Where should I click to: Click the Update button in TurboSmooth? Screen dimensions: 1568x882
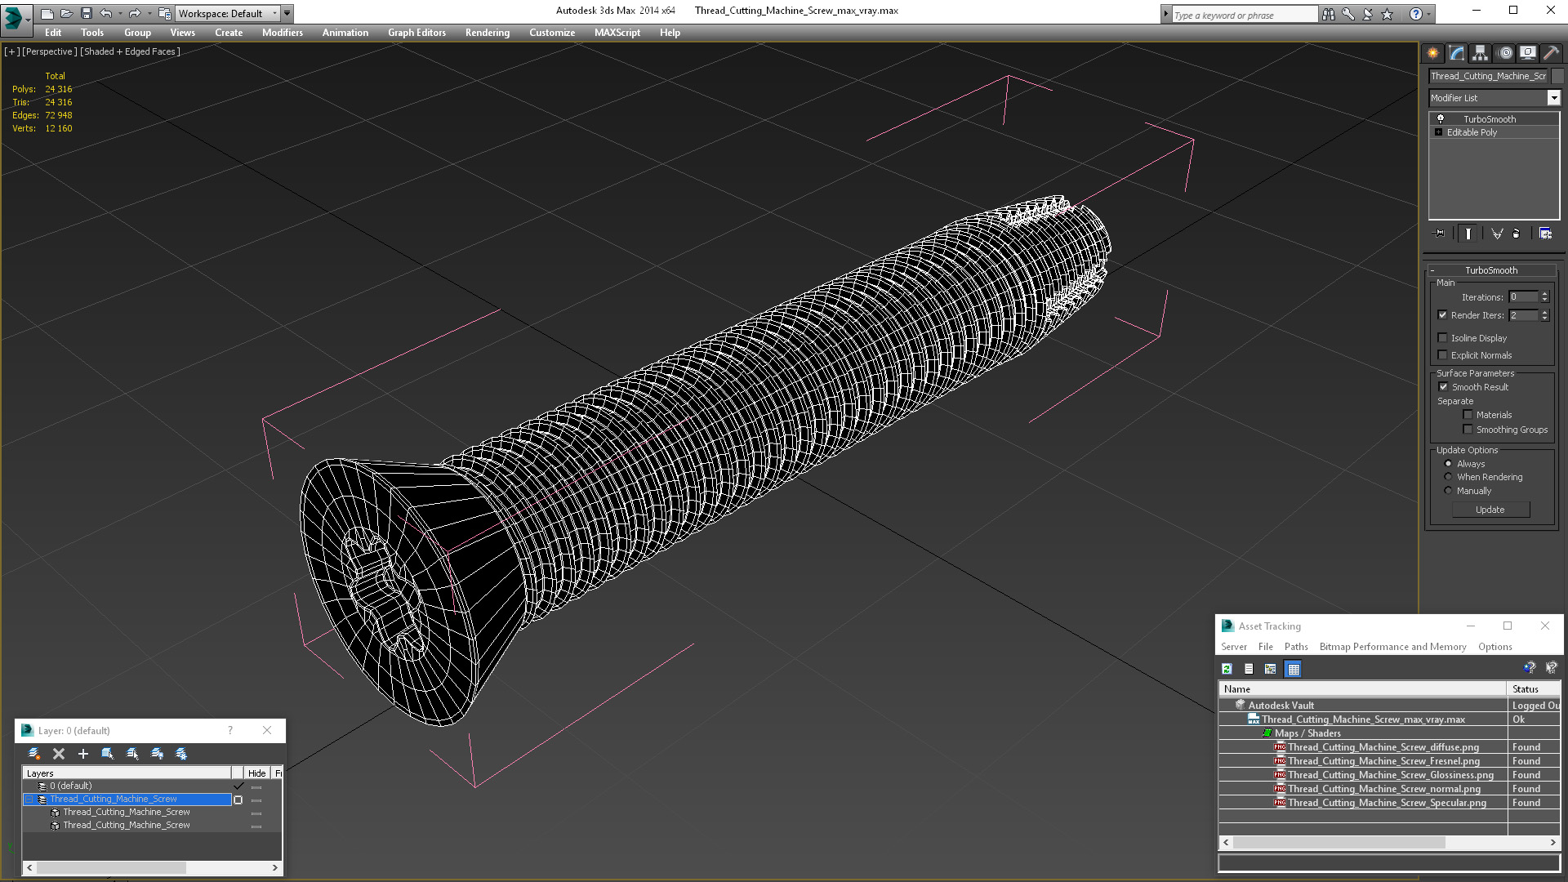click(1490, 510)
